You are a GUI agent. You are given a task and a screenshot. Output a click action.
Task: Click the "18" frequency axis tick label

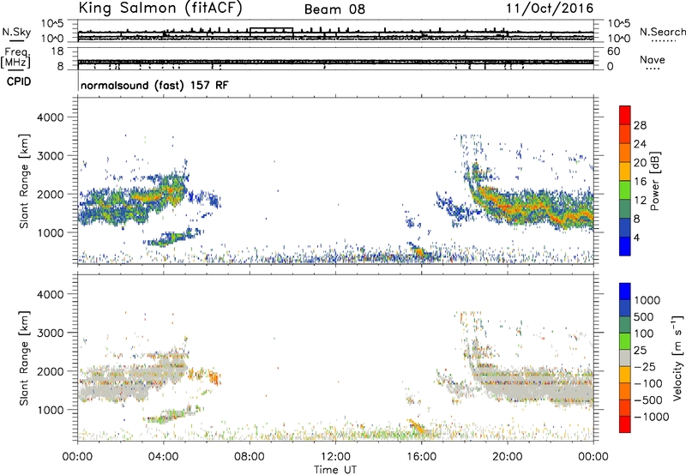pos(57,51)
